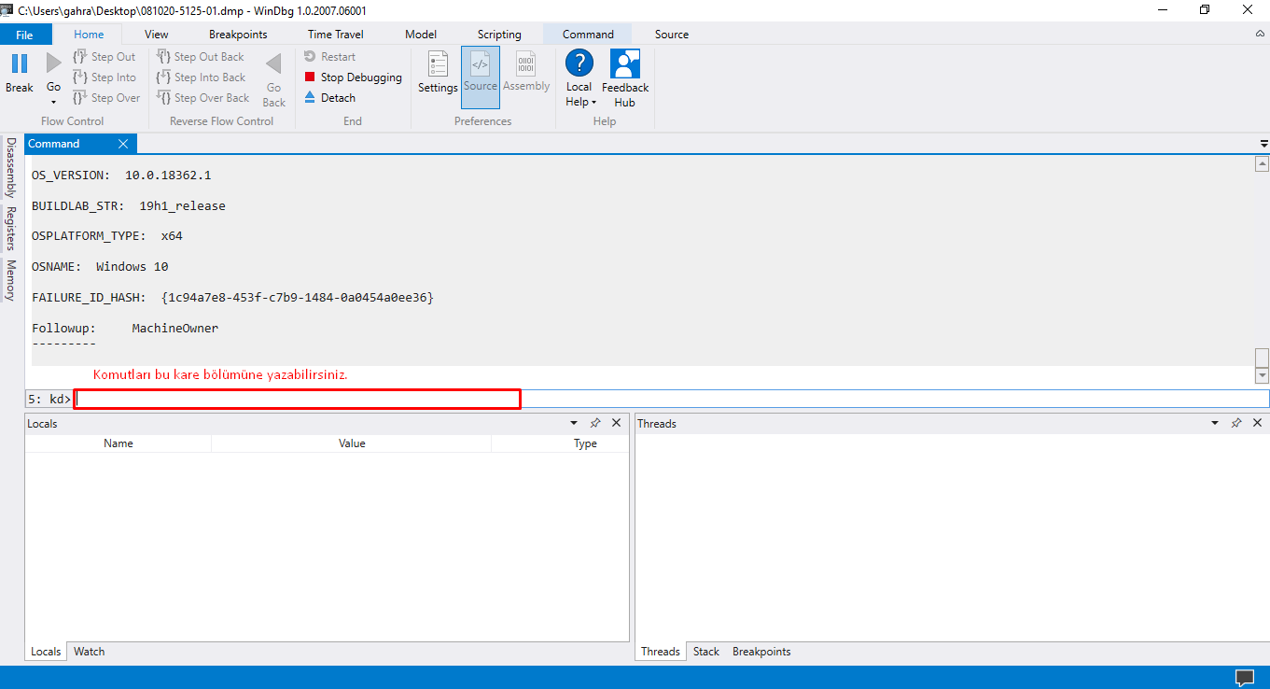Click the OSNAME Windows 10 line
Screen dimensions: 1270x689
[x=100, y=266]
